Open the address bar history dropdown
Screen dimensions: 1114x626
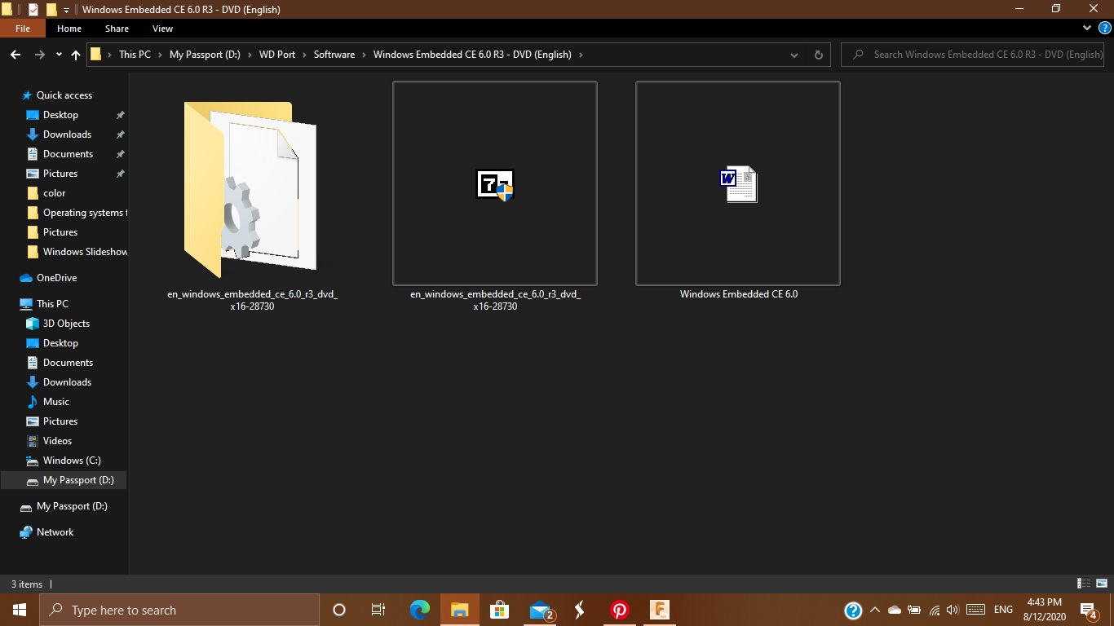pyautogui.click(x=794, y=55)
